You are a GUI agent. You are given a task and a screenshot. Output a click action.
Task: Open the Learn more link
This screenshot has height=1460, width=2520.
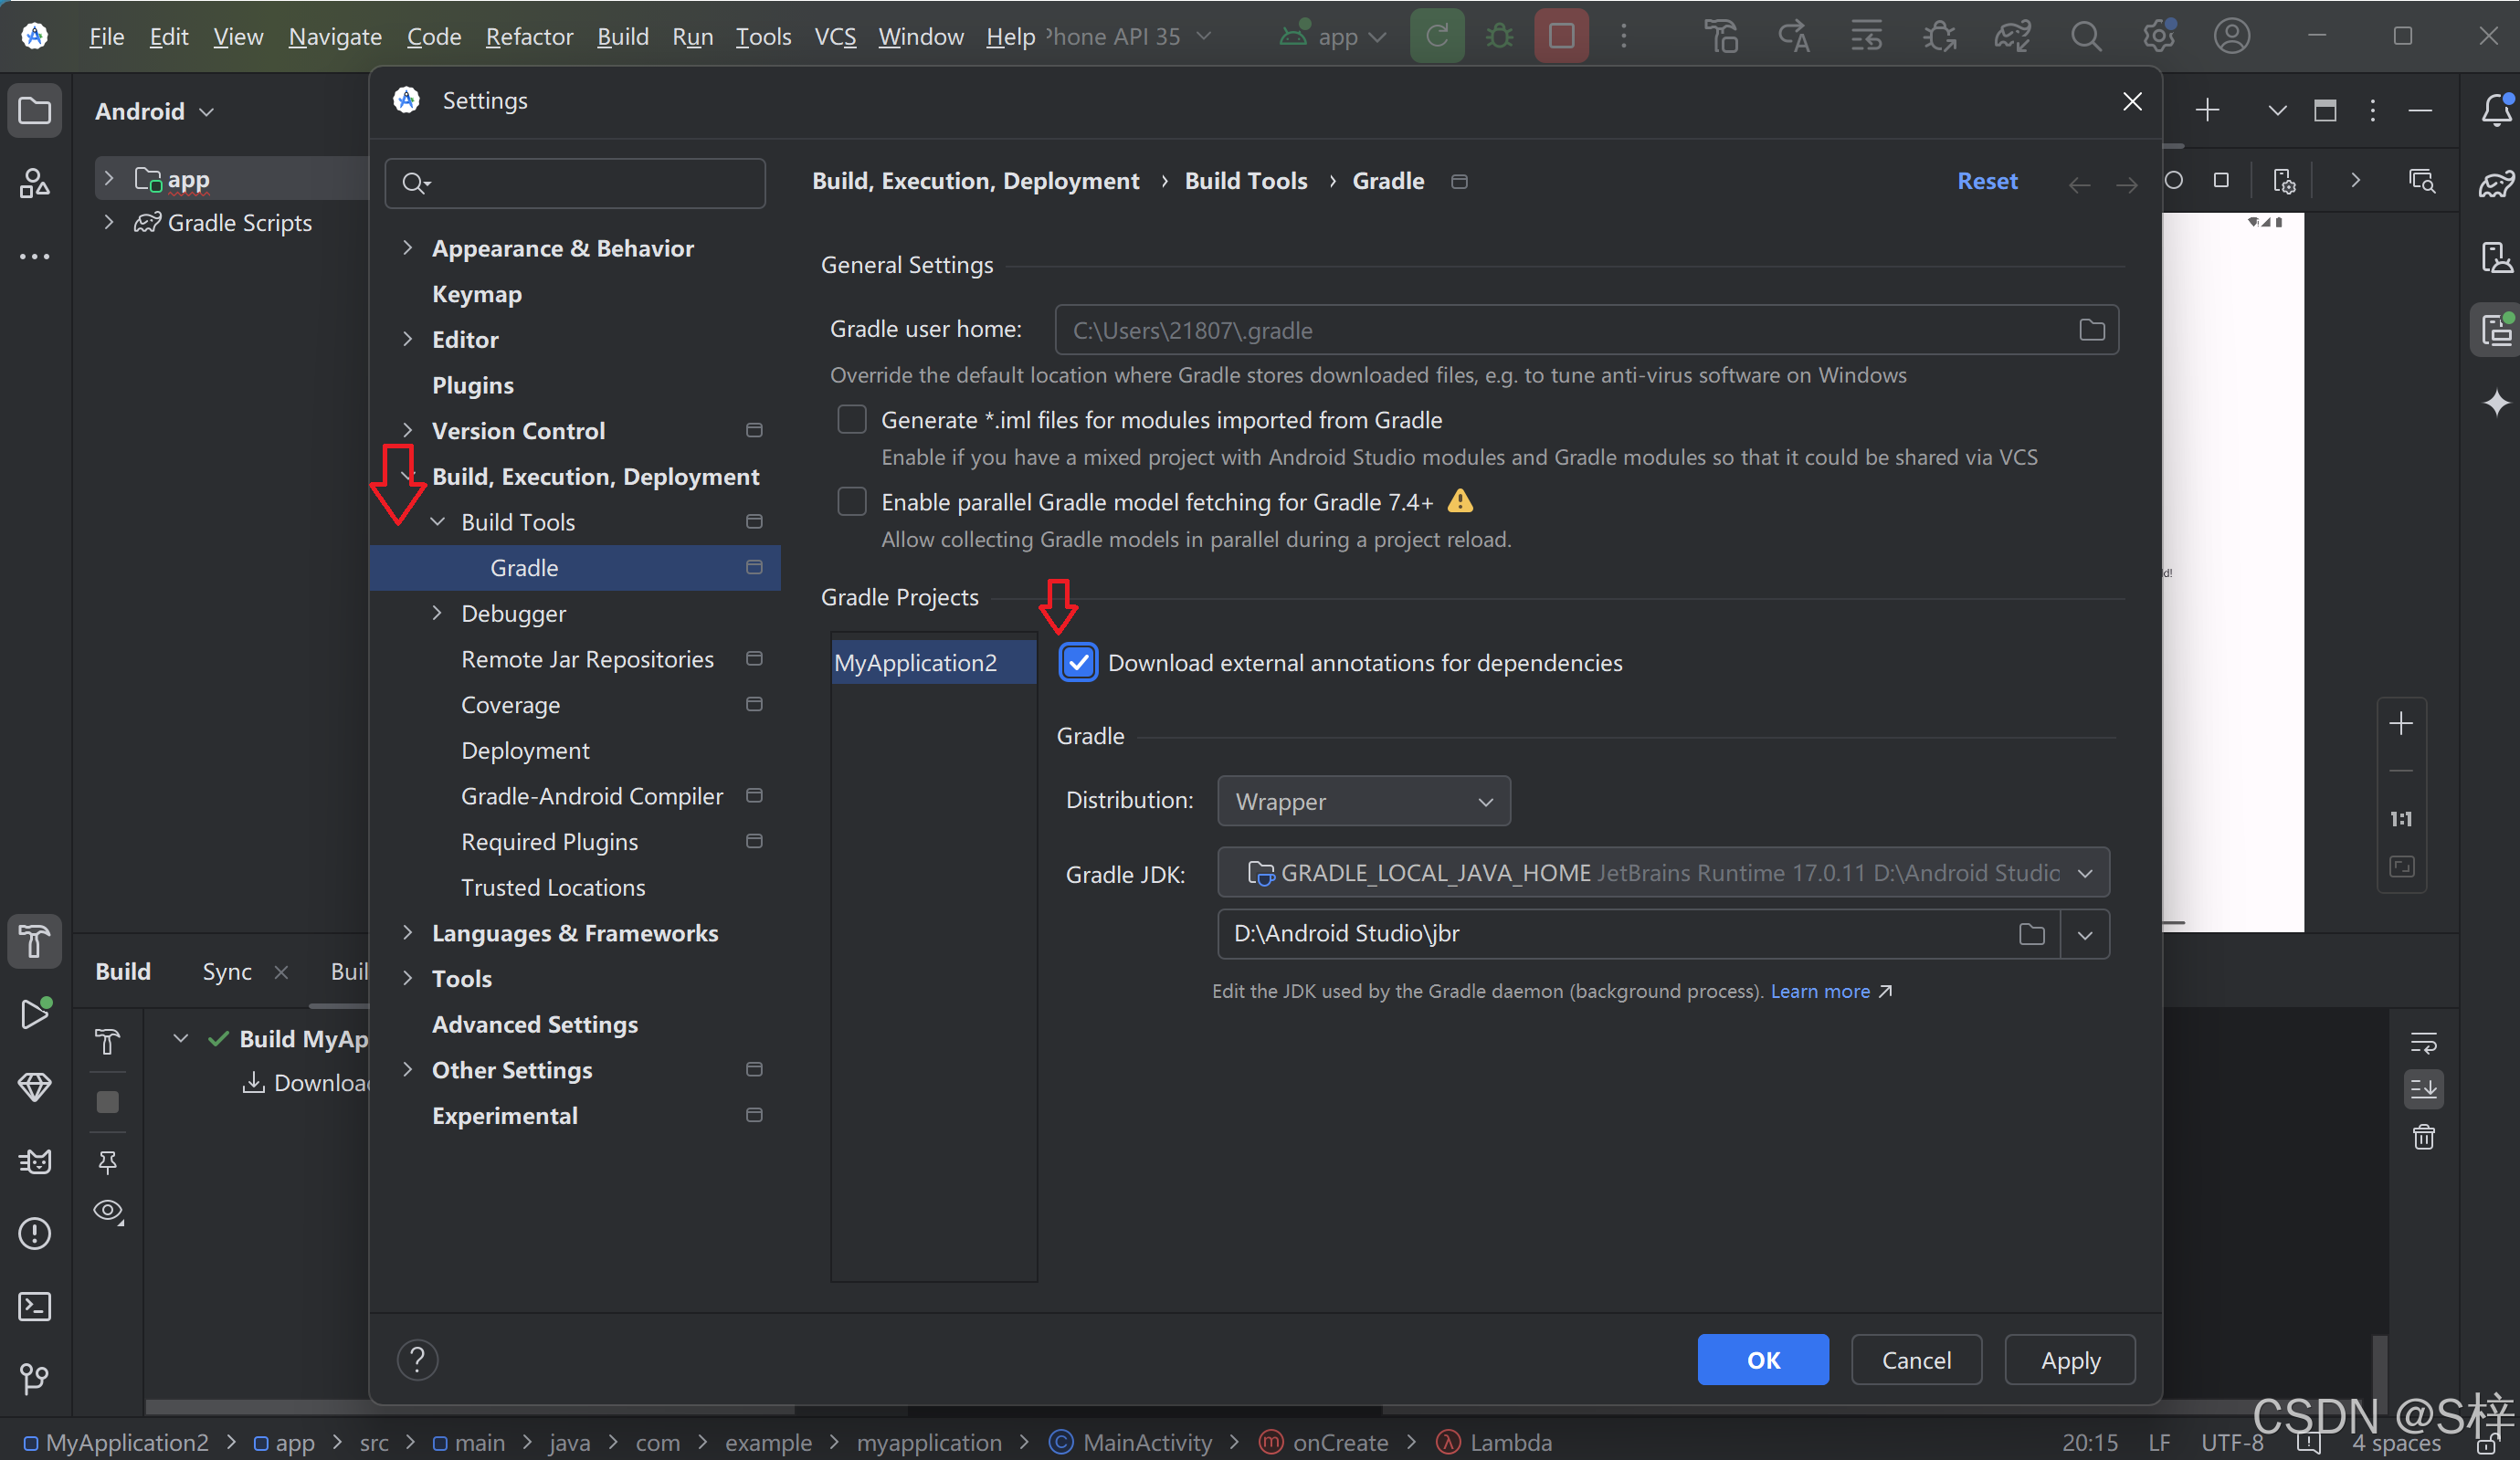click(1820, 991)
